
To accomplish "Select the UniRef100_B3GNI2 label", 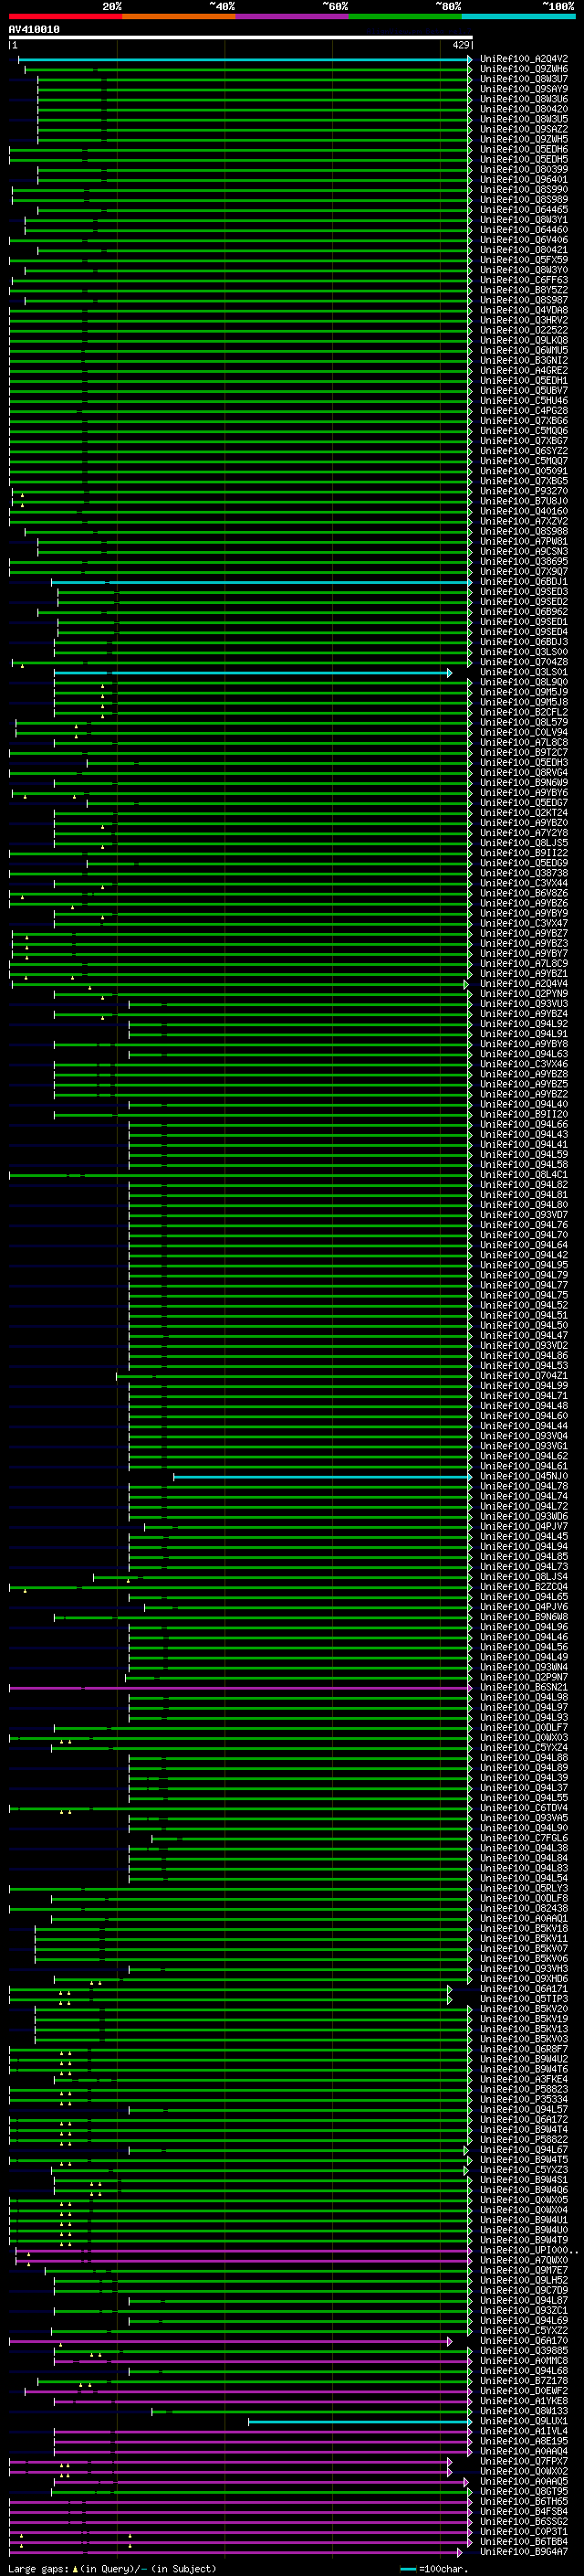I will point(524,360).
